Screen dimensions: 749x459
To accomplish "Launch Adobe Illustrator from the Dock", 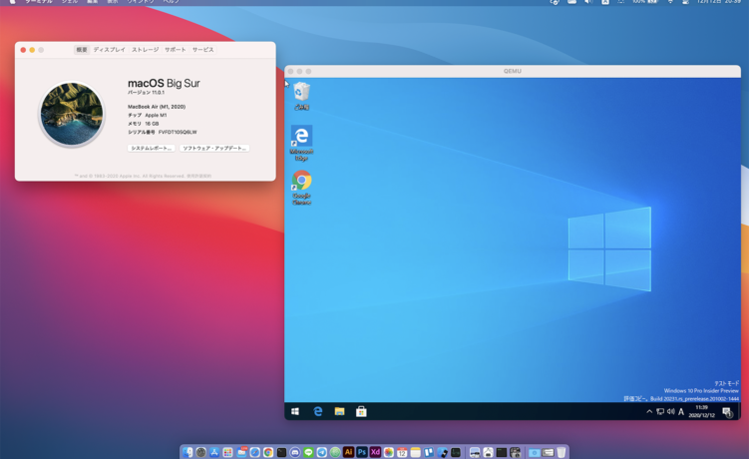I will pyautogui.click(x=349, y=452).
